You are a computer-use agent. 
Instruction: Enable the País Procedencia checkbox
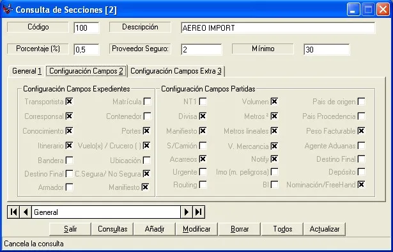pyautogui.click(x=361, y=116)
